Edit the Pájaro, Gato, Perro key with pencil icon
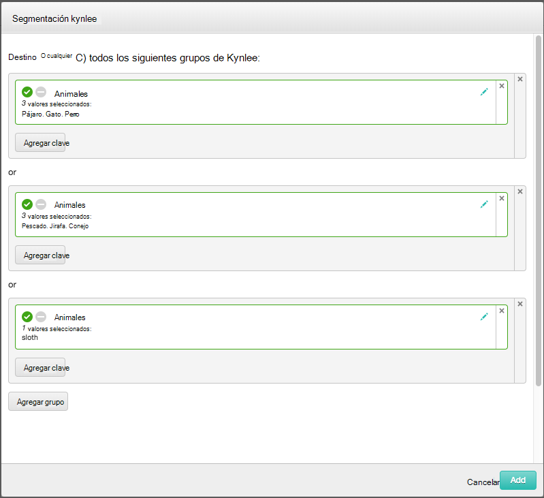 click(x=484, y=92)
